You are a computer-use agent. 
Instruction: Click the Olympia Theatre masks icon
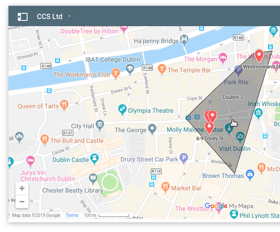(122, 110)
